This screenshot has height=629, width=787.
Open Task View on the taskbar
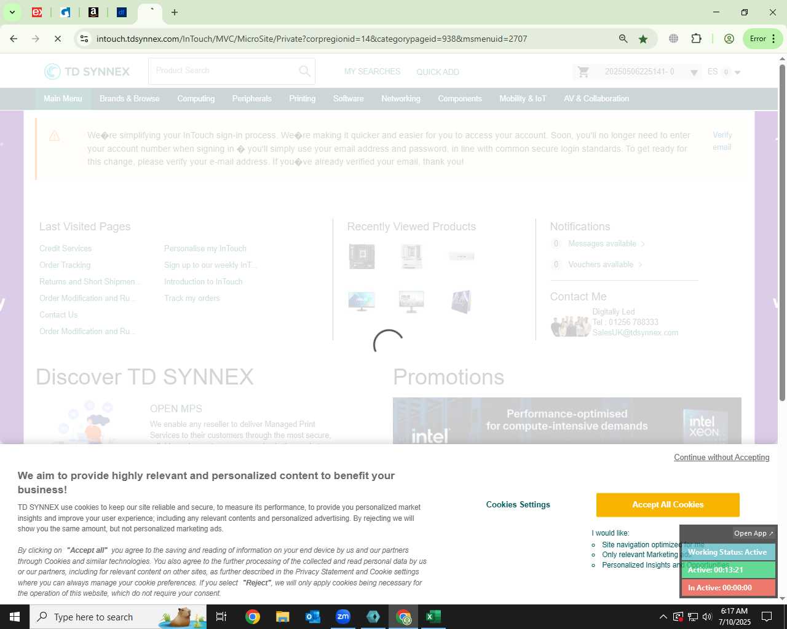point(221,617)
